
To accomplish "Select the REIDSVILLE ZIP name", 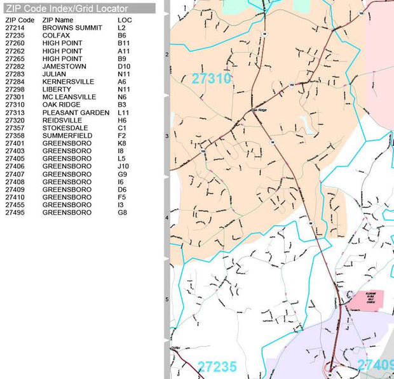I will 62,120.
